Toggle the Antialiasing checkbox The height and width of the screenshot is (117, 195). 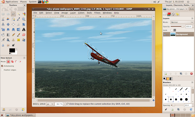click(x=2, y=66)
